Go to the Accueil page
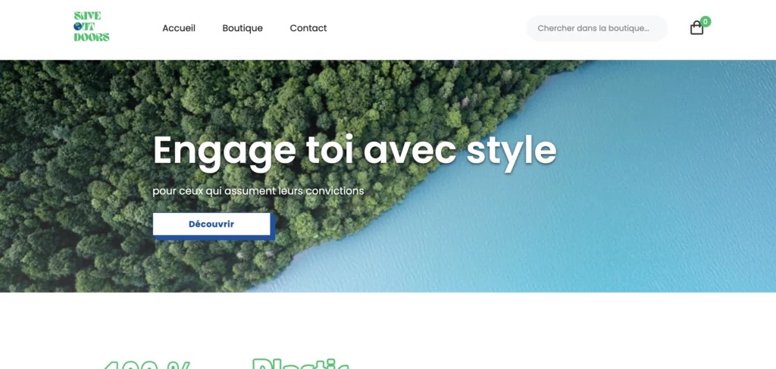The width and height of the screenshot is (776, 369). point(179,28)
